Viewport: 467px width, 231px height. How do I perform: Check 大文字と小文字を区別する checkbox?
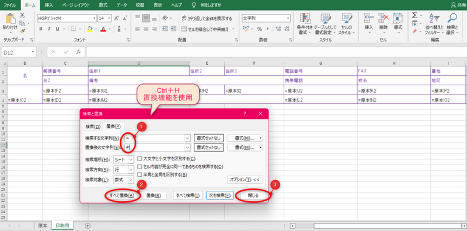(140, 159)
